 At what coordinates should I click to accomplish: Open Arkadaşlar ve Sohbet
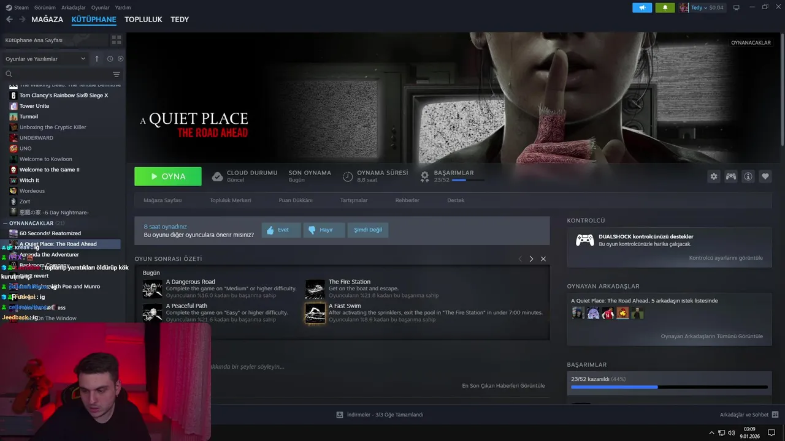pos(749,415)
